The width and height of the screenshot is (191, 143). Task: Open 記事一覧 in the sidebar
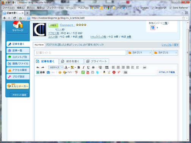tap(18, 51)
